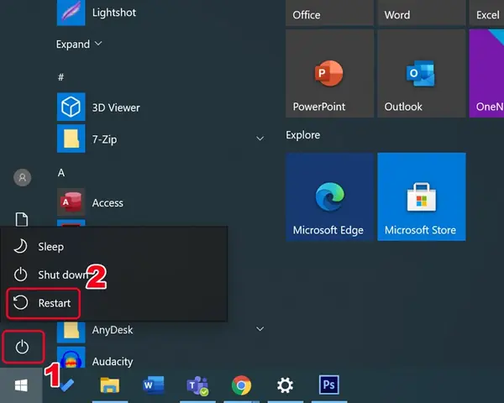
Task: Launch Audacity from the app list
Action: tap(160, 358)
